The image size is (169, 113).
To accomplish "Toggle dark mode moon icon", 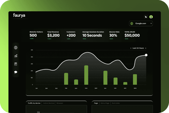I will (x=146, y=17).
